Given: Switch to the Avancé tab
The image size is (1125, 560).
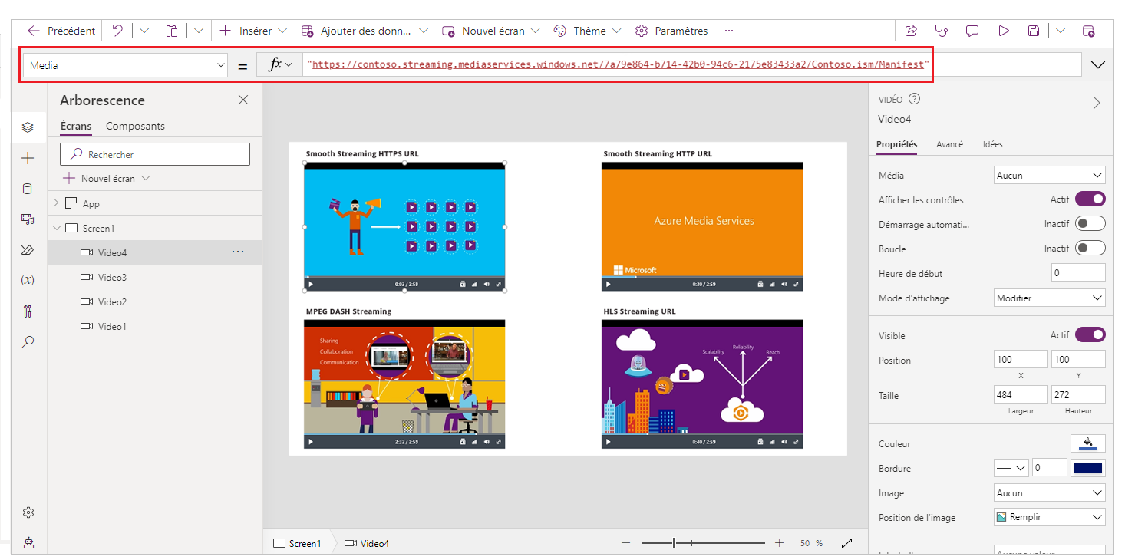Looking at the screenshot, I should click(949, 144).
